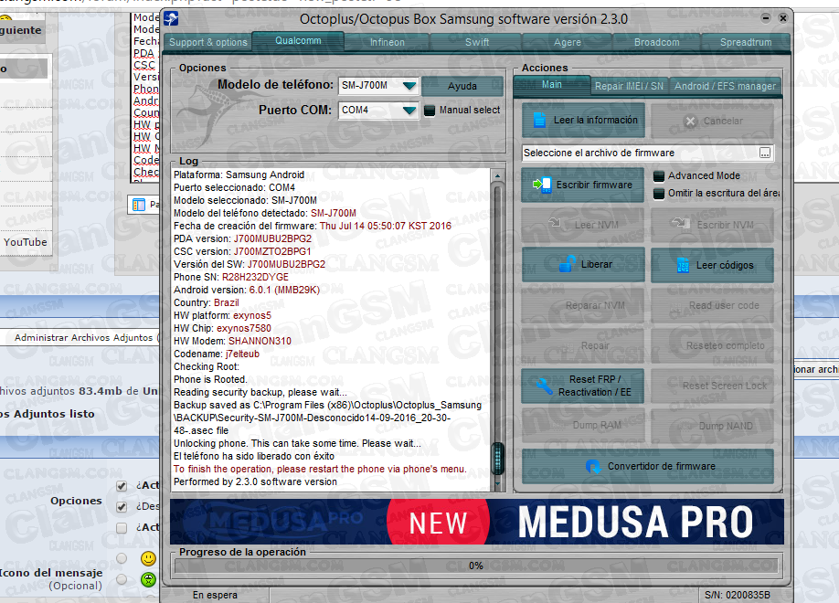Image resolution: width=839 pixels, height=603 pixels.
Task: Click the panel icon beside Pa in forum window
Action: 139,205
